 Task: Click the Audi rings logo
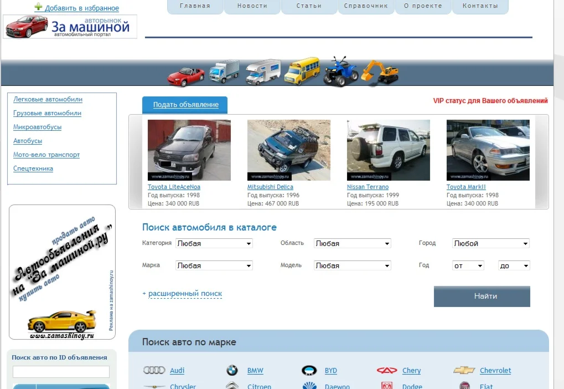pyautogui.click(x=154, y=370)
